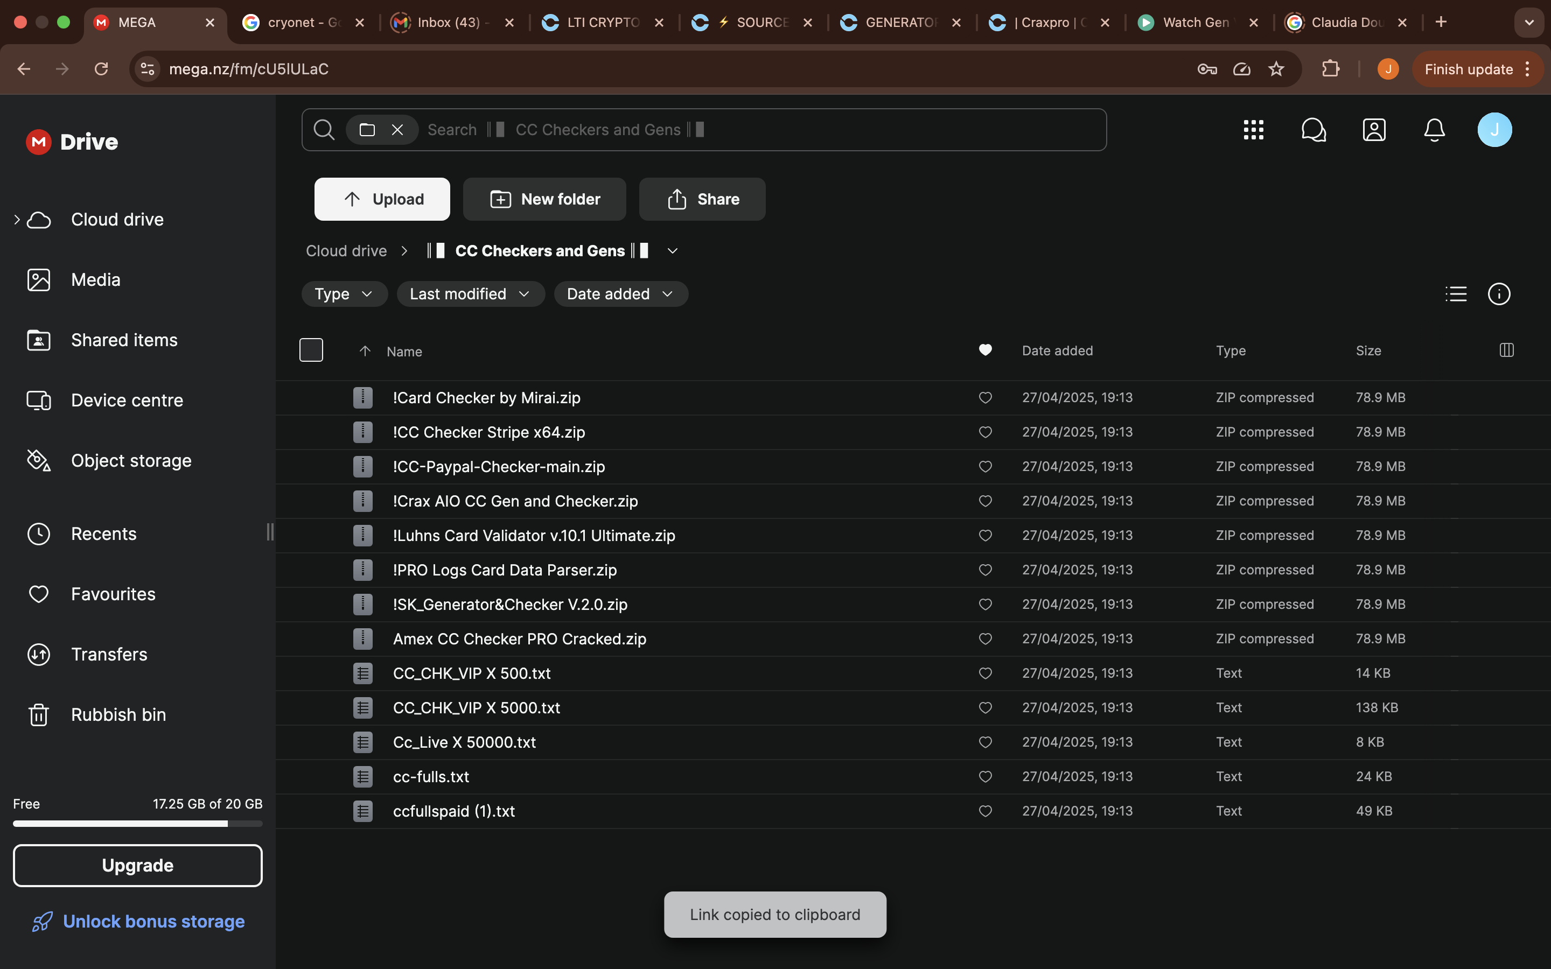Switch to the Inbox (43) Gmail tab
The height and width of the screenshot is (969, 1551).
point(449,23)
